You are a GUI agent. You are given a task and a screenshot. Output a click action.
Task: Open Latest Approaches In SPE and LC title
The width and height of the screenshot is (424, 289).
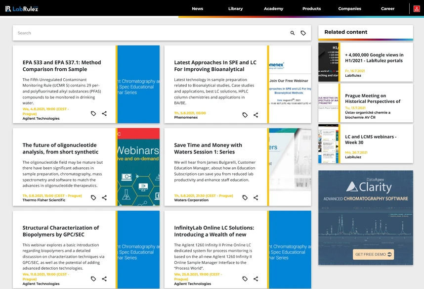tap(215, 66)
